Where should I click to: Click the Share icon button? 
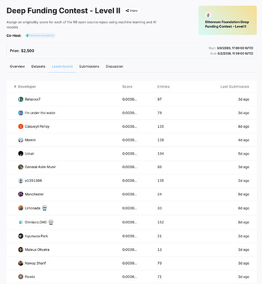click(132, 11)
